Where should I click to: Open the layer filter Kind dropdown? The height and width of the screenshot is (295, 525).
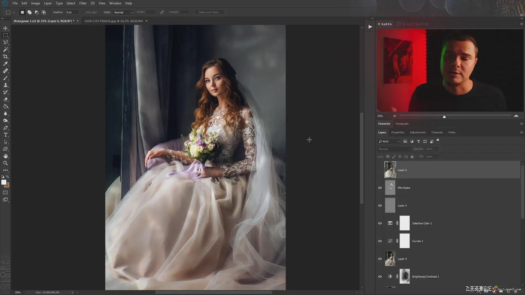[x=389, y=141]
